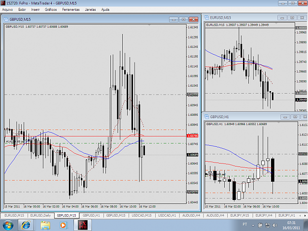
Task: Click the chart icon of GBPUSD,H1 window
Action: point(206,117)
